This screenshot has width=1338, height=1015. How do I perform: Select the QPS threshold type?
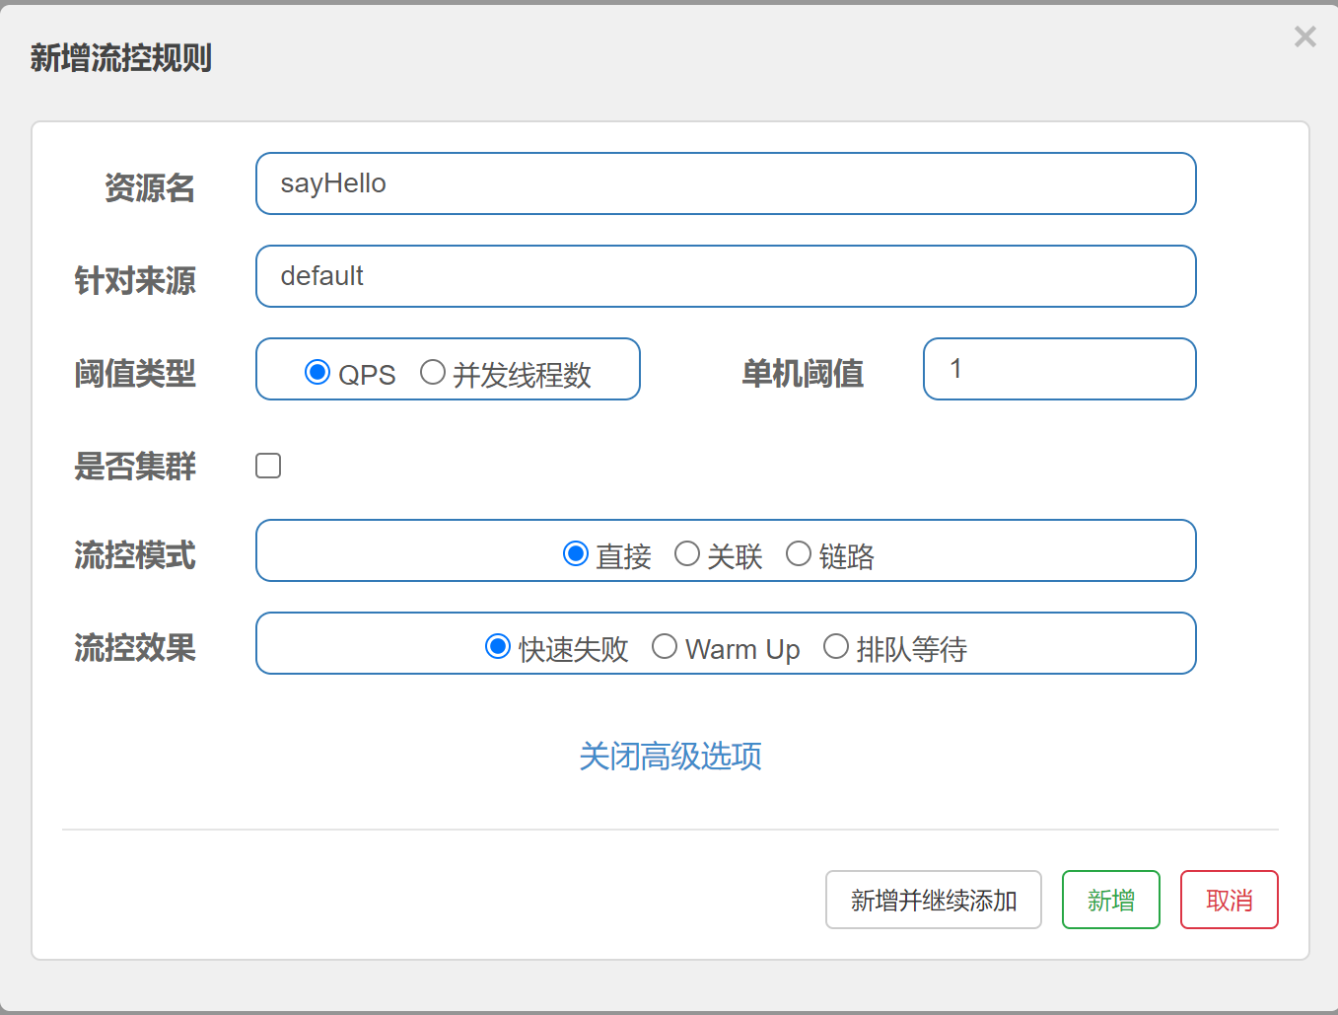[317, 372]
